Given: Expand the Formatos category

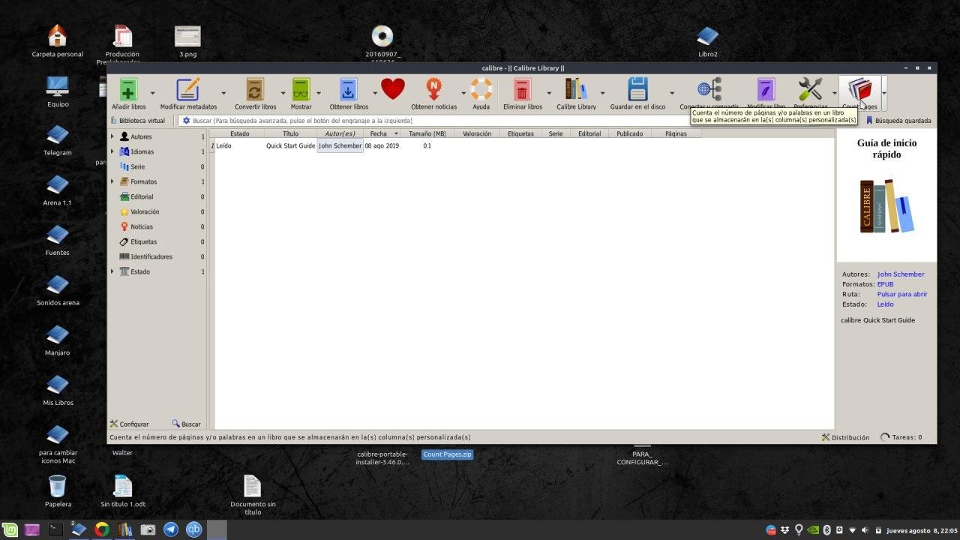Looking at the screenshot, I should (112, 181).
